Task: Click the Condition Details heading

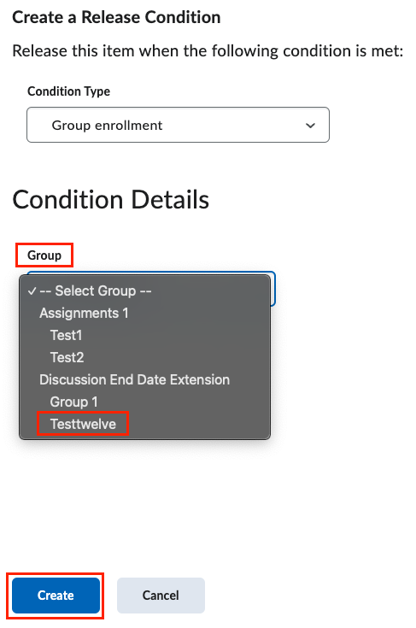Action: pyautogui.click(x=110, y=199)
